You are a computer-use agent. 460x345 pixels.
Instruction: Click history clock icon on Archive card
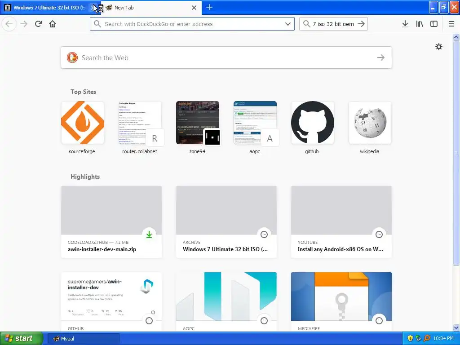click(x=264, y=234)
